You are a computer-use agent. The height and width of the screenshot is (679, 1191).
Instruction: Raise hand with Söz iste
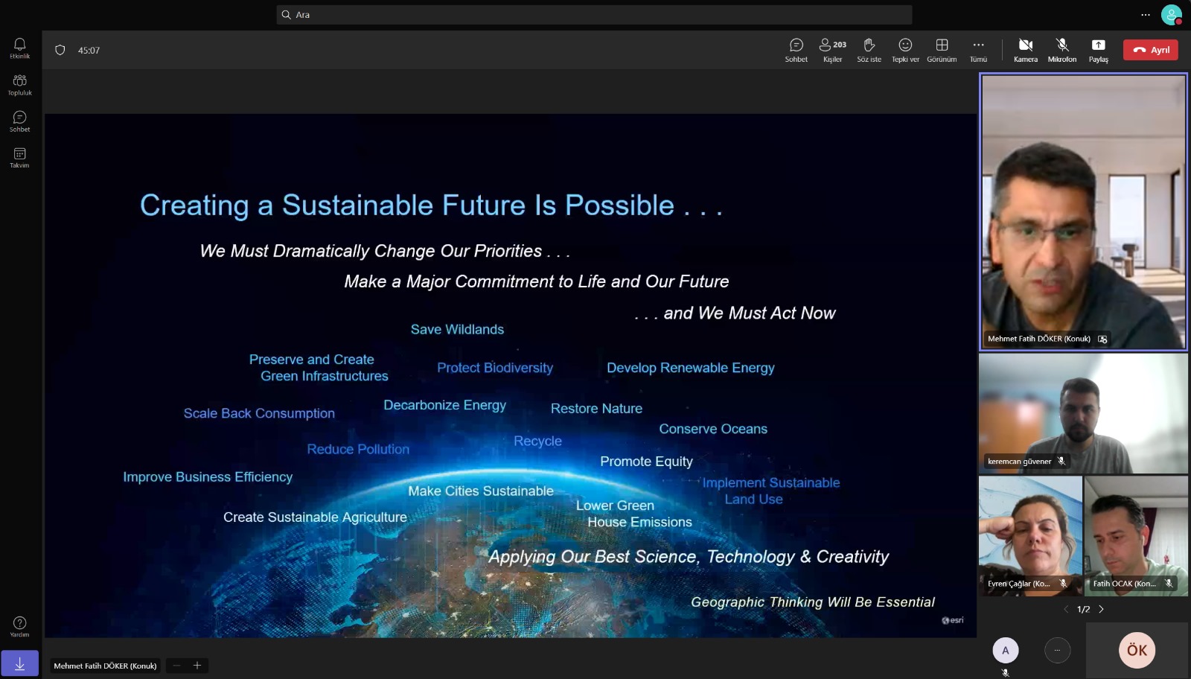coord(869,50)
